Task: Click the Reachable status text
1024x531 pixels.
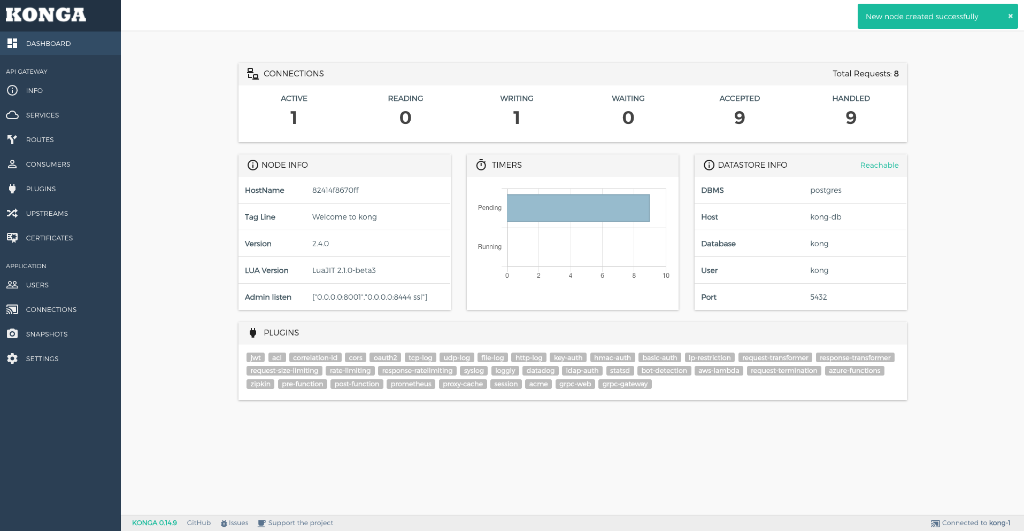Action: pos(879,165)
